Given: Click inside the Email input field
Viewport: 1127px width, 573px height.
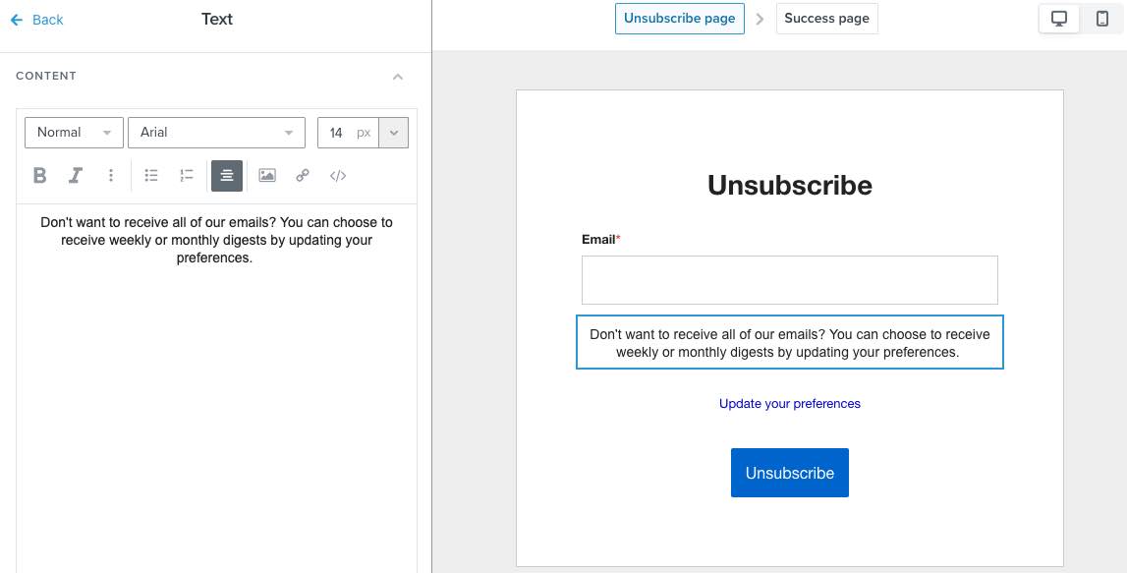Looking at the screenshot, I should point(789,280).
